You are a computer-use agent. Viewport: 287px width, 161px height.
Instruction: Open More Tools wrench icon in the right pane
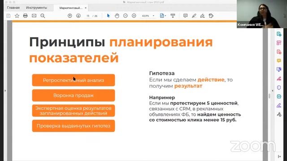click(x=279, y=114)
